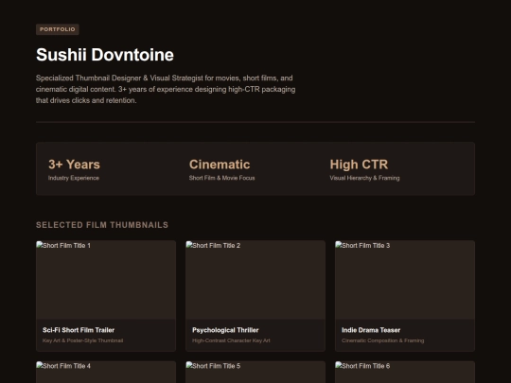This screenshot has width=511, height=383.
Task: Click the Industry Experience label
Action: click(x=74, y=178)
